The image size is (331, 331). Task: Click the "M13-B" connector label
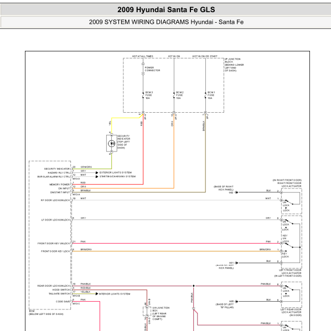pos(76,296)
